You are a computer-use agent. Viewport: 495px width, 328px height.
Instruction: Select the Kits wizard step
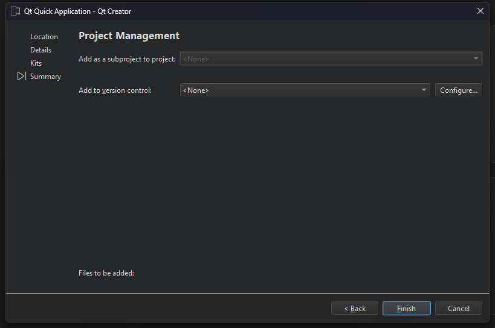36,63
